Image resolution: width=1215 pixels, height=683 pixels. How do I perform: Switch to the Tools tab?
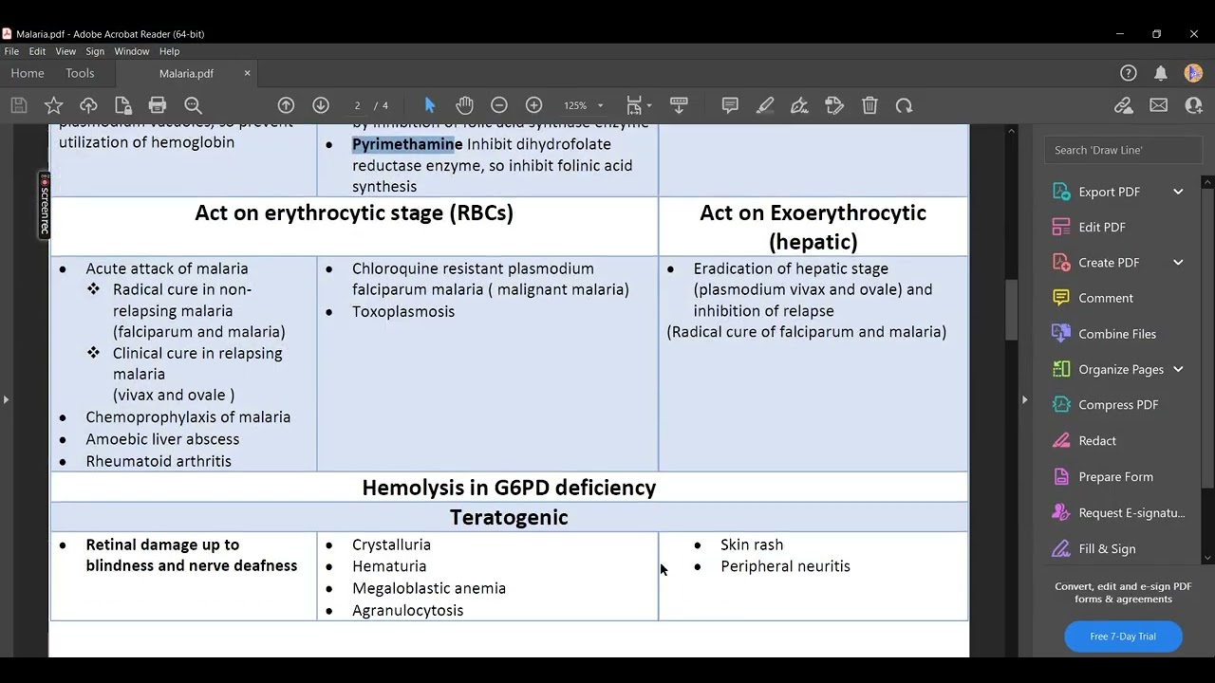point(80,73)
